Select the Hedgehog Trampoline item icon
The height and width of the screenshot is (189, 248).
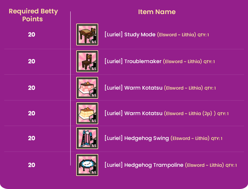87,165
